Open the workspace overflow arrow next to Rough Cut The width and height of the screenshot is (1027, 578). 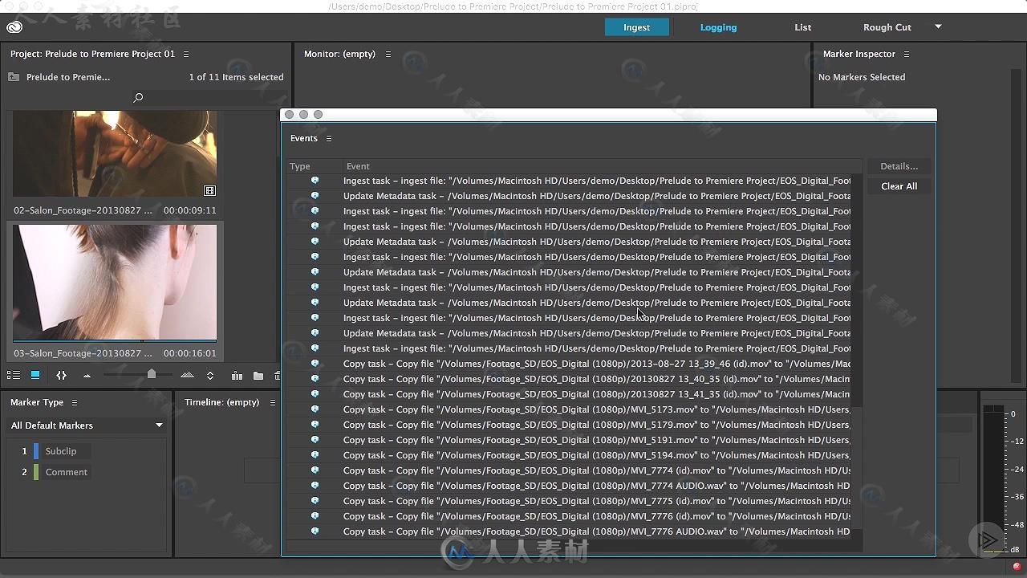point(938,26)
